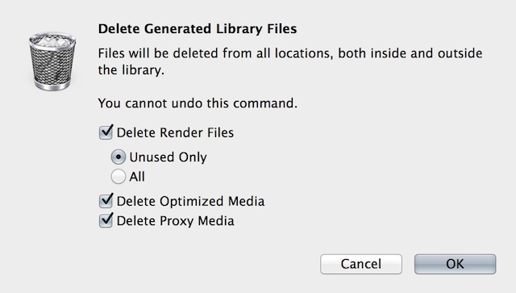Uncheck the Delete Render Files checkbox
The width and height of the screenshot is (516, 293).
tap(106, 133)
